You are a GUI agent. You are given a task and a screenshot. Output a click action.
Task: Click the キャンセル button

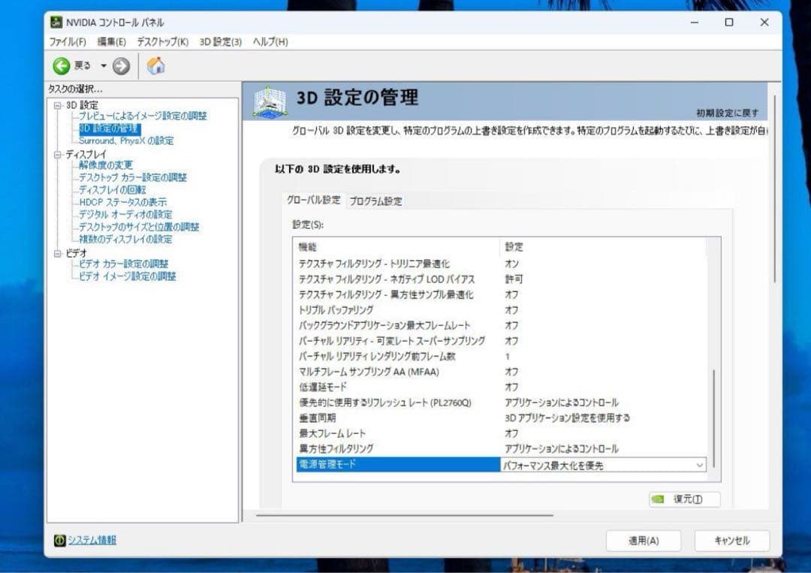click(x=731, y=540)
